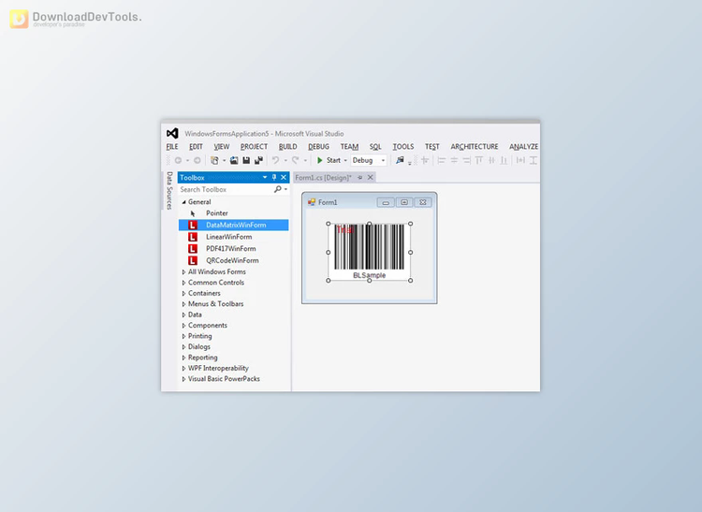Click the Save All toolbar icon
702x512 pixels.
click(x=258, y=160)
